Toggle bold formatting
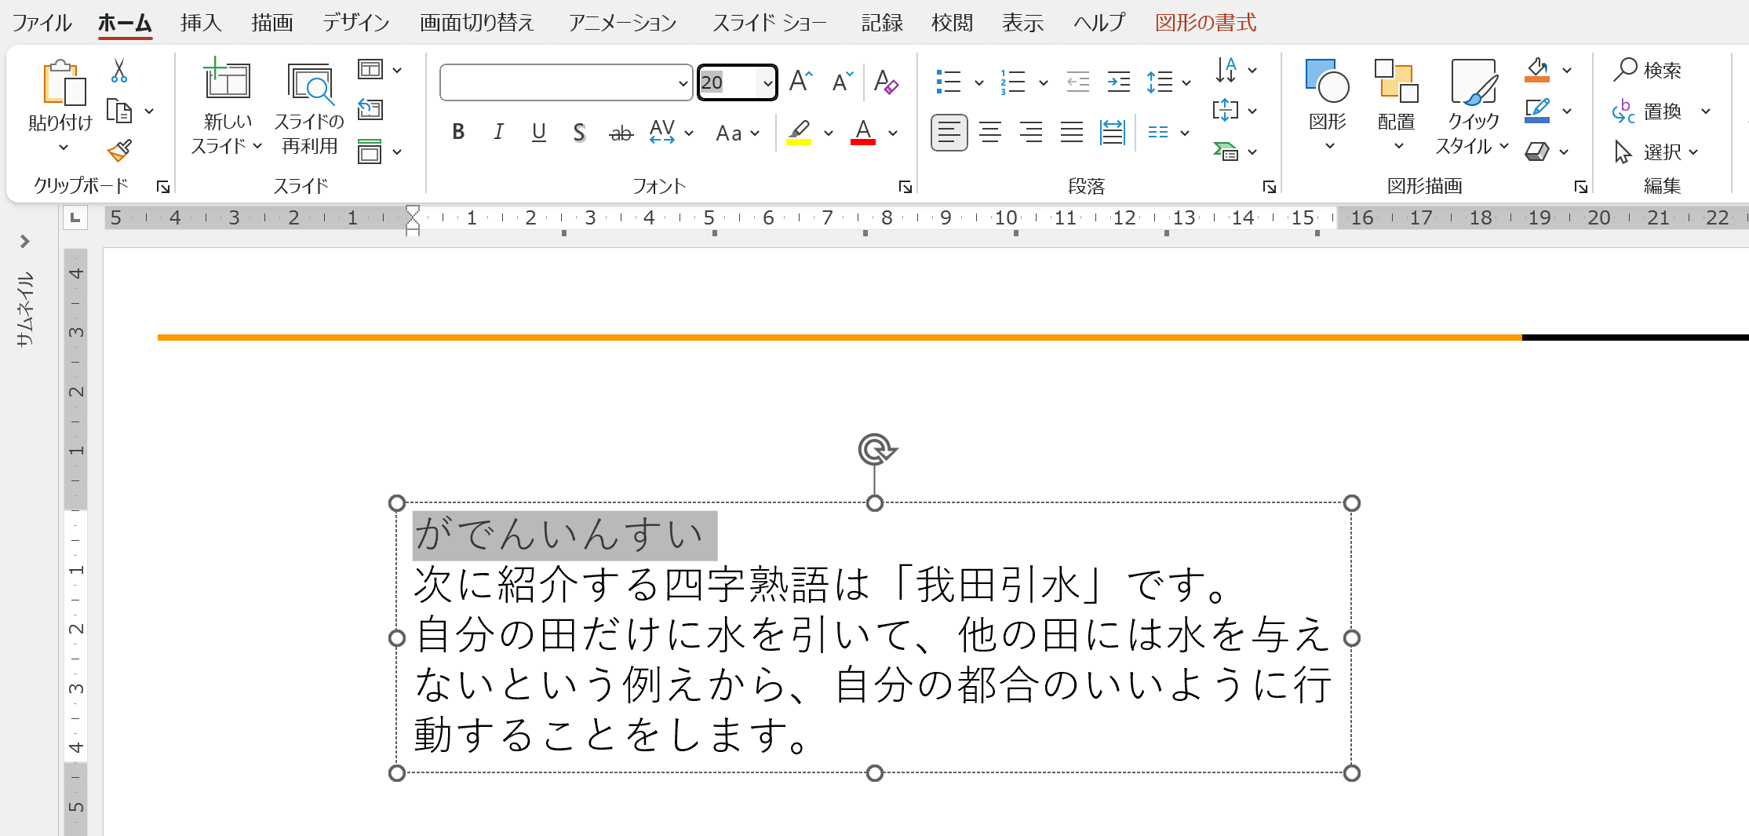The image size is (1749, 836). [458, 132]
